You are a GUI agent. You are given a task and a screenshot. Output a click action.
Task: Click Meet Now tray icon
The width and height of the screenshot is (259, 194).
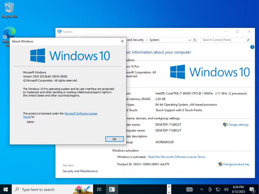[210, 189]
